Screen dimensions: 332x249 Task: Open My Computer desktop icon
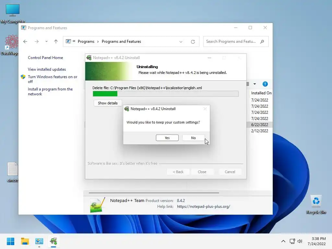click(13, 14)
